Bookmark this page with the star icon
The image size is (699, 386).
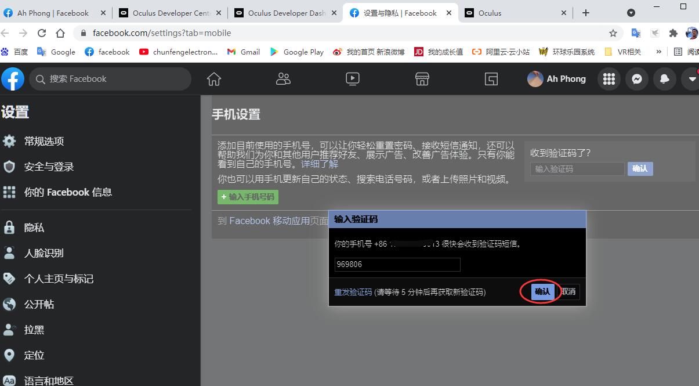613,33
